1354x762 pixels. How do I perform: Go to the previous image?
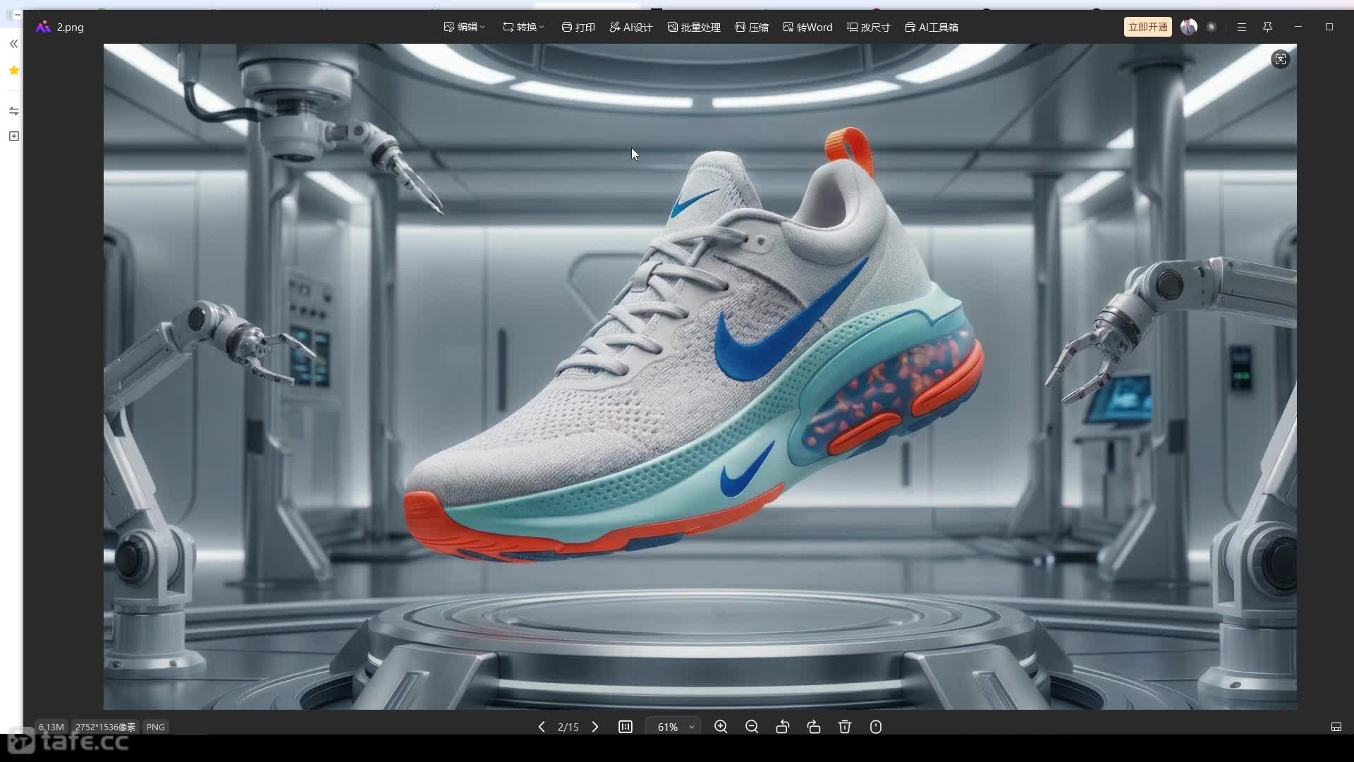click(x=542, y=727)
